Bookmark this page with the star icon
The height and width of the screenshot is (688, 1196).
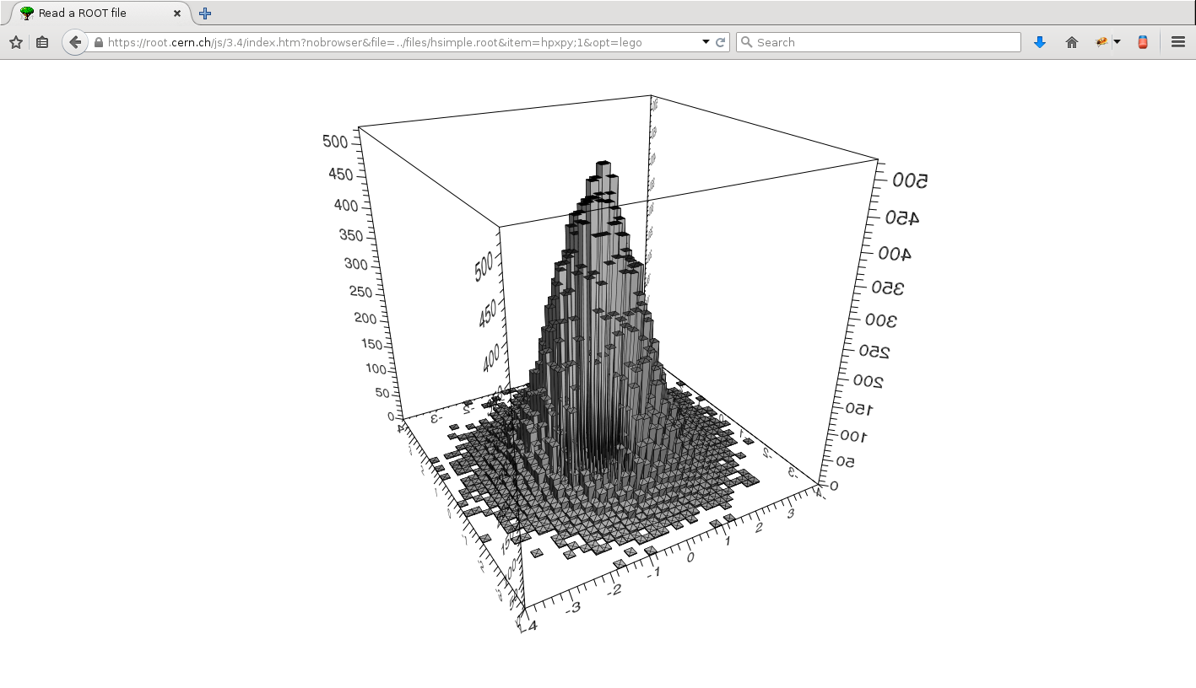[15, 42]
